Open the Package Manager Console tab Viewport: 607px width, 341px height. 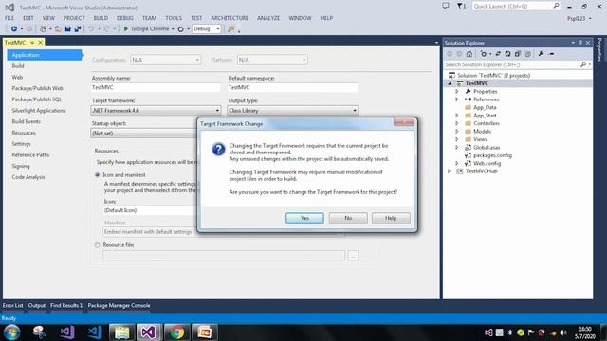[119, 305]
